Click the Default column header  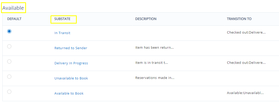pos(14,19)
